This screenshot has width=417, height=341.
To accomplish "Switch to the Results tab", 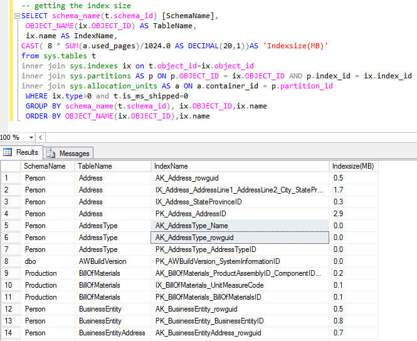I will [x=26, y=152].
